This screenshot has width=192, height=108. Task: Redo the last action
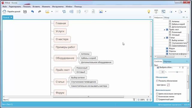[40, 11]
